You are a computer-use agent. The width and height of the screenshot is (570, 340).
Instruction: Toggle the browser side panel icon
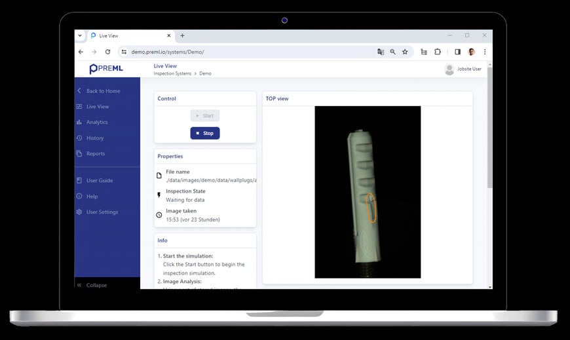(458, 52)
